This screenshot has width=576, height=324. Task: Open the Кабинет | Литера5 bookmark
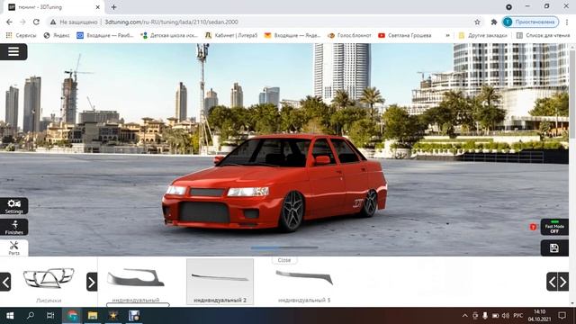(231, 35)
